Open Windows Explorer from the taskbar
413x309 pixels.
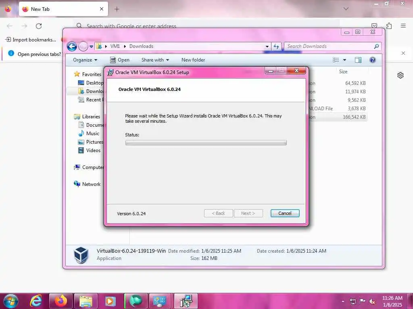pos(86,301)
